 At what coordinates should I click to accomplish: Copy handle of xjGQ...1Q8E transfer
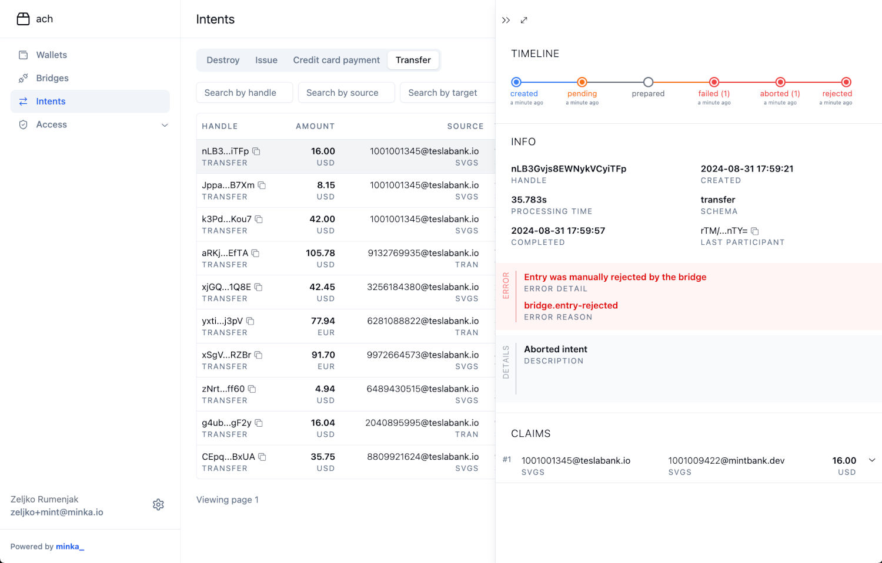[258, 287]
